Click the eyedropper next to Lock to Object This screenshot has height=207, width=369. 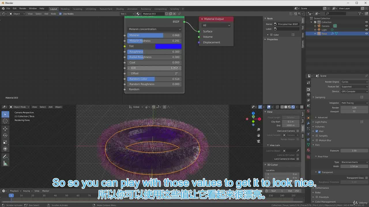[298, 151]
